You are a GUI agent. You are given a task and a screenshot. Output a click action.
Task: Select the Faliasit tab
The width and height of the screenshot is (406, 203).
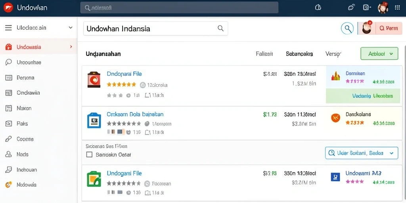pyautogui.click(x=264, y=54)
